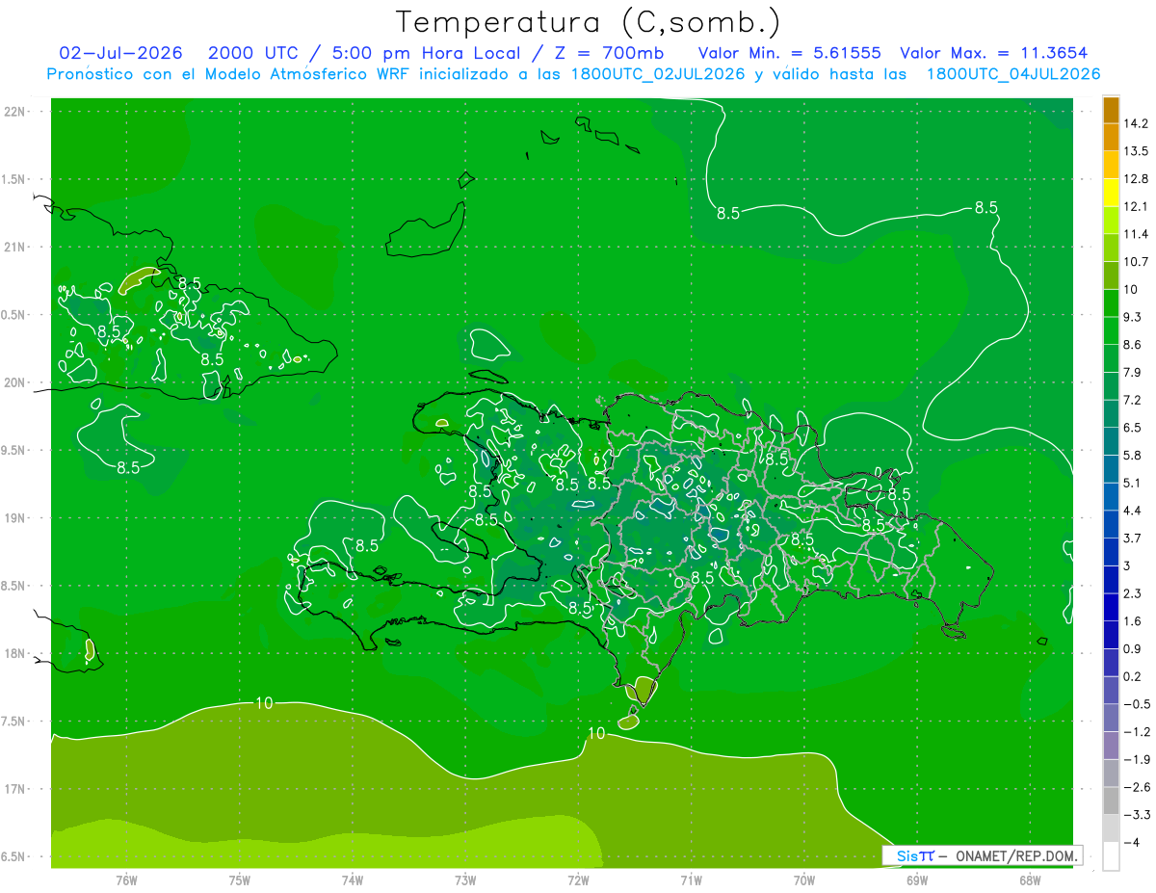Click the colorbar value "8.6"
1156x893 pixels.
click(1133, 345)
